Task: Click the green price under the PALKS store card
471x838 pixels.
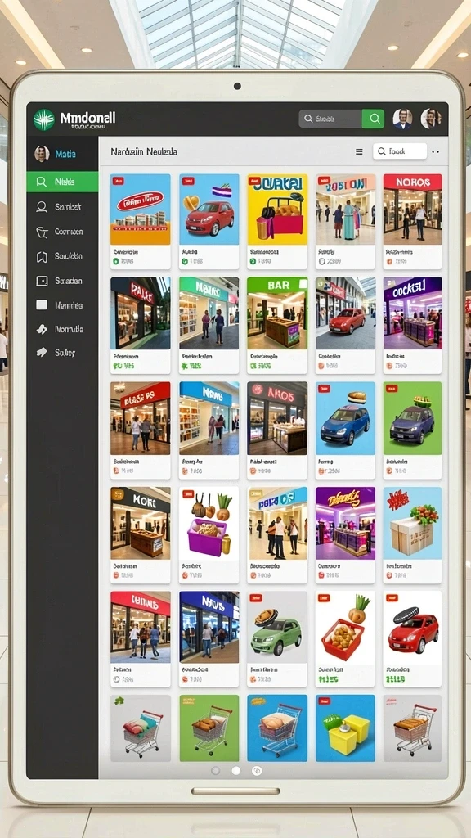Action: [x=123, y=366]
